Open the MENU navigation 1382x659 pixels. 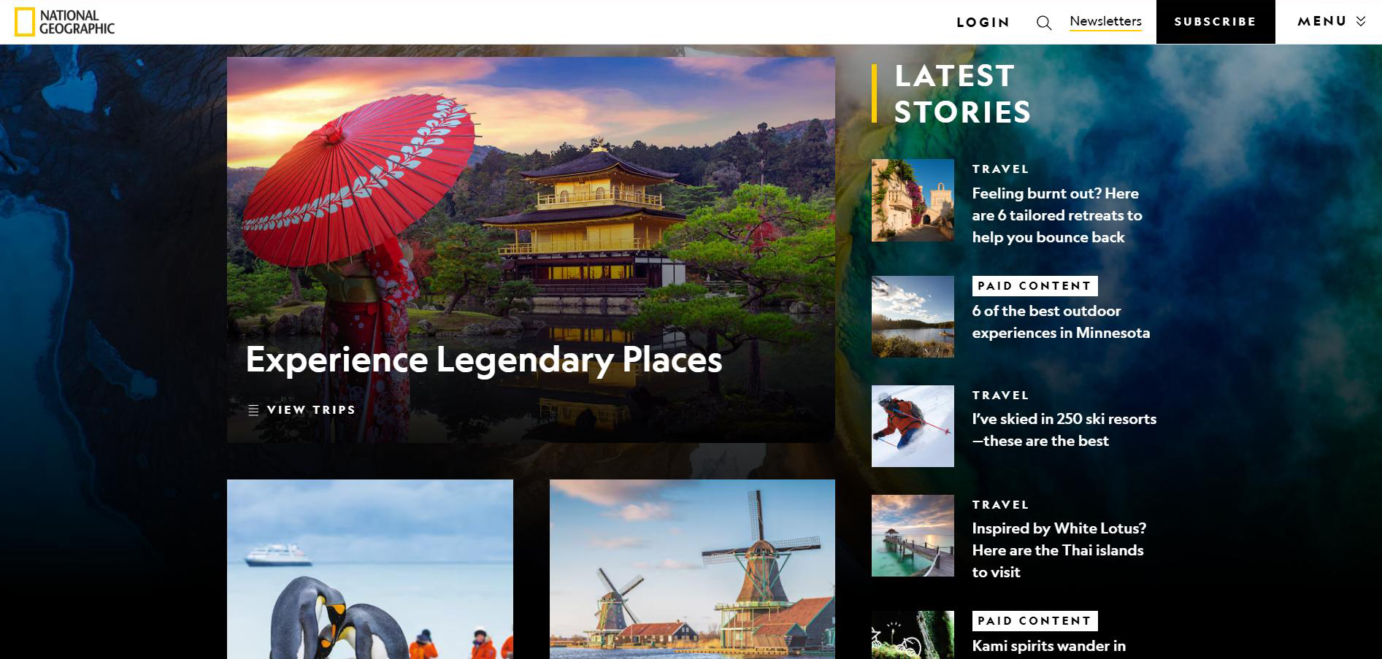(x=1331, y=21)
